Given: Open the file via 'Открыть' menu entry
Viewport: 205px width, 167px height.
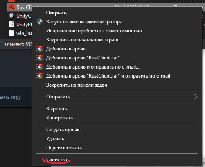Looking at the screenshot, I should pos(56,13).
